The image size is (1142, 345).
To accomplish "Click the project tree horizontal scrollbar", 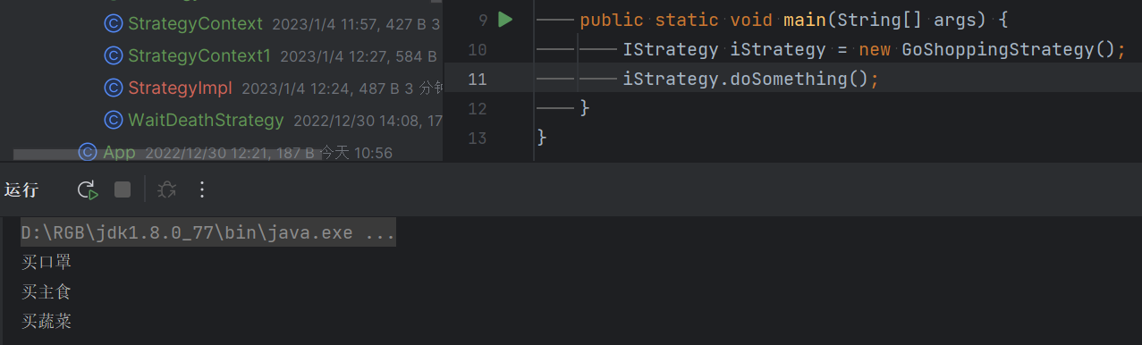I will point(167,155).
